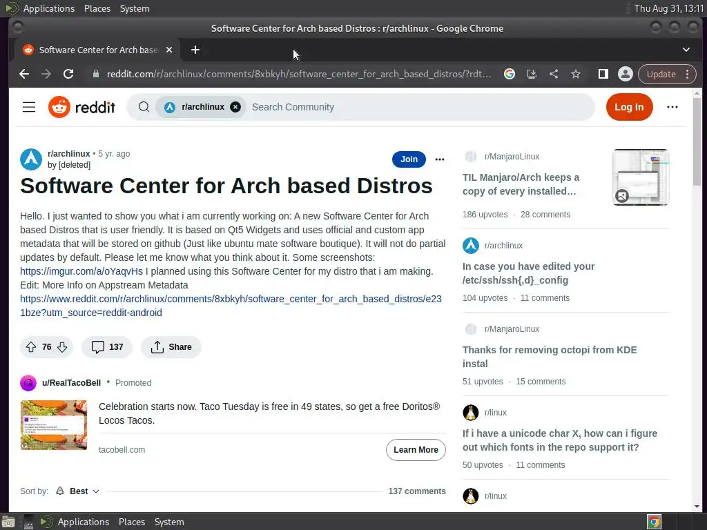The image size is (707, 530).
Task: Open Thanks for removing octopi post
Action: click(550, 357)
